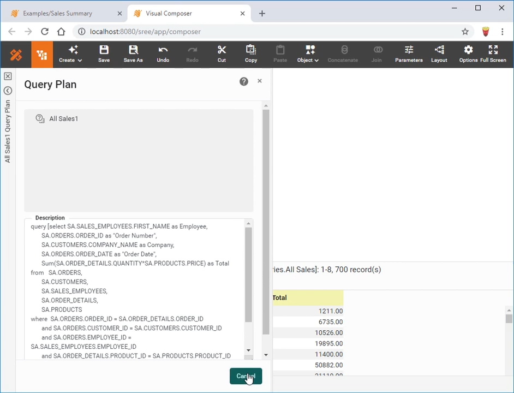
Task: Open Query Plan help
Action: (x=243, y=81)
